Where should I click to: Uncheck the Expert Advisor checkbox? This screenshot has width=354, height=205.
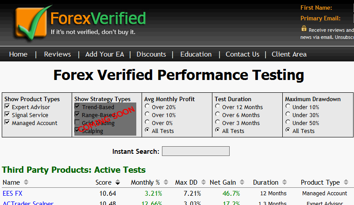tap(7, 106)
